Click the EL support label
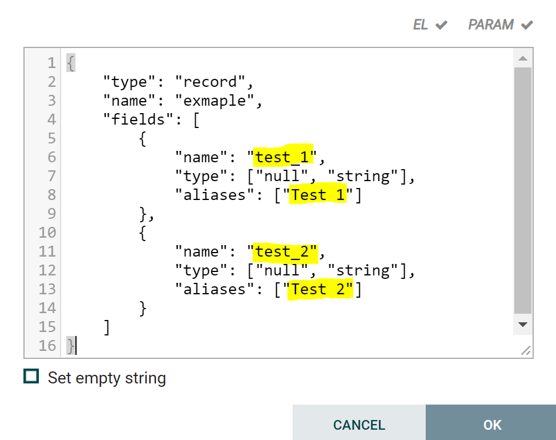This screenshot has height=440, width=556. [421, 25]
